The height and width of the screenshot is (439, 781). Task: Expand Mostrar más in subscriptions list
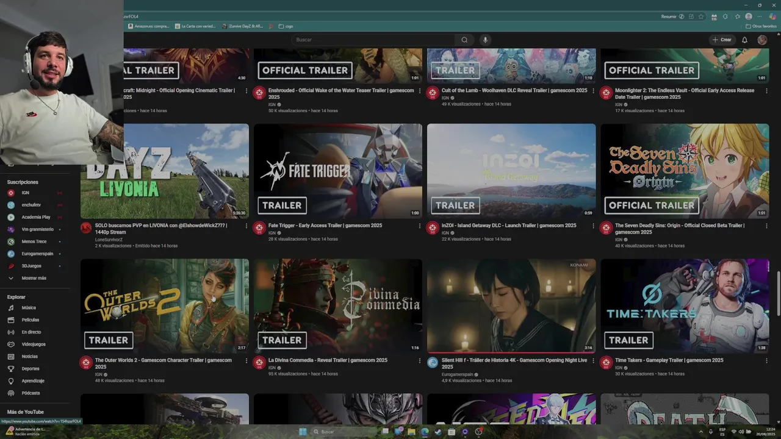point(35,278)
